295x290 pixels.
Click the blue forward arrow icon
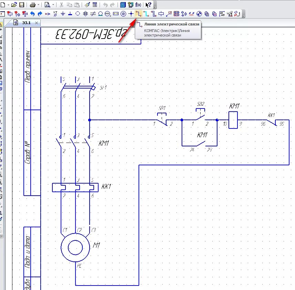(x=40, y=14)
